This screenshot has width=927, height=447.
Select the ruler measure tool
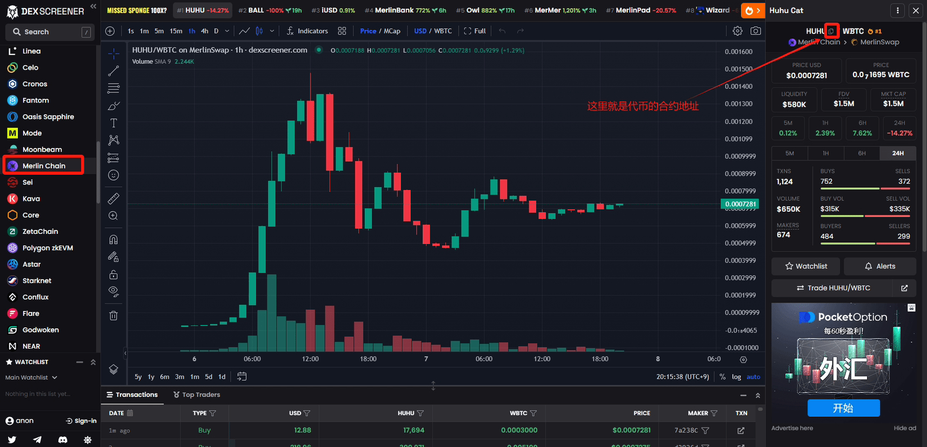114,199
